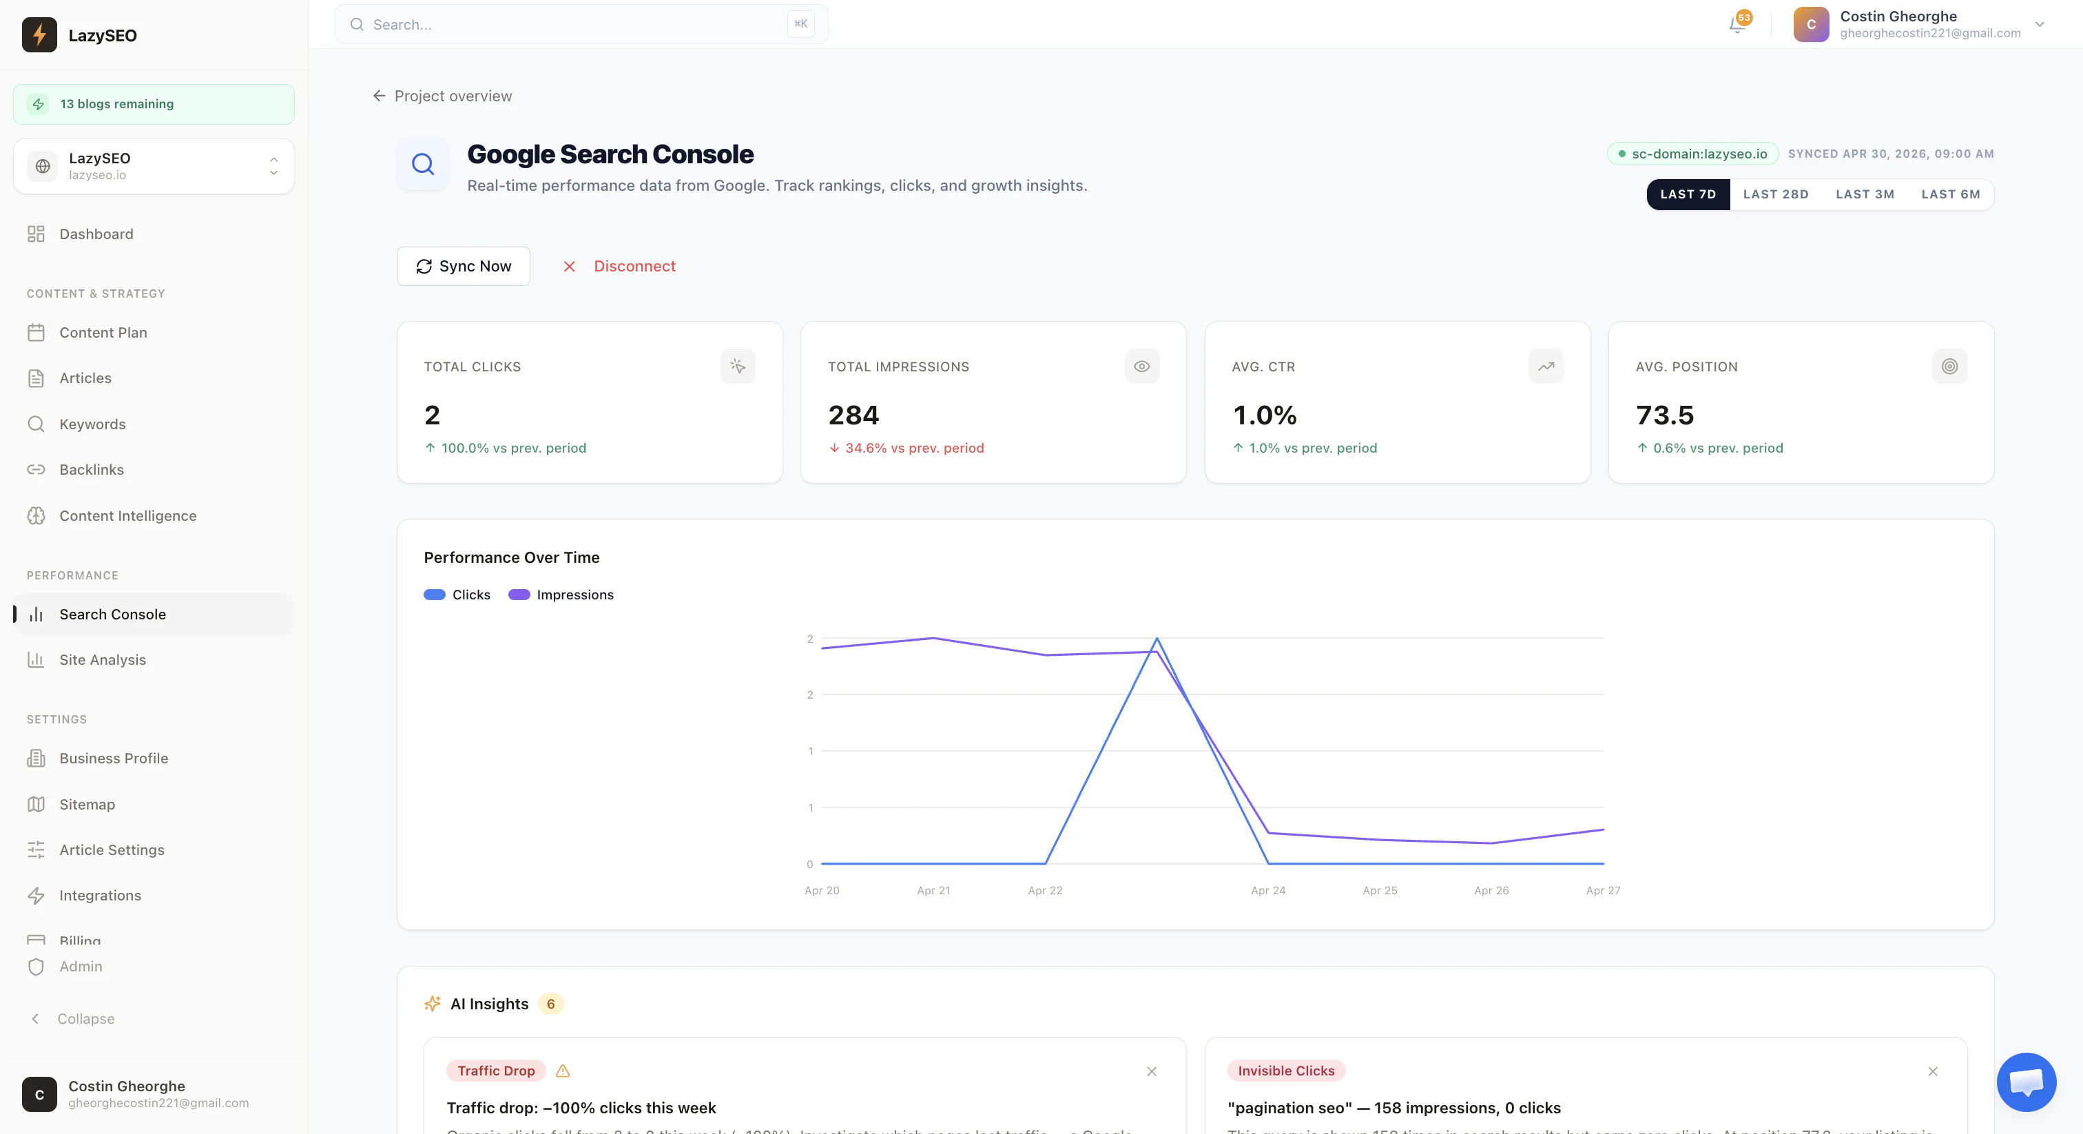Screen dimensions: 2083x1134
Task: Open Site Analysis in the sidebar
Action: click(x=154, y=659)
